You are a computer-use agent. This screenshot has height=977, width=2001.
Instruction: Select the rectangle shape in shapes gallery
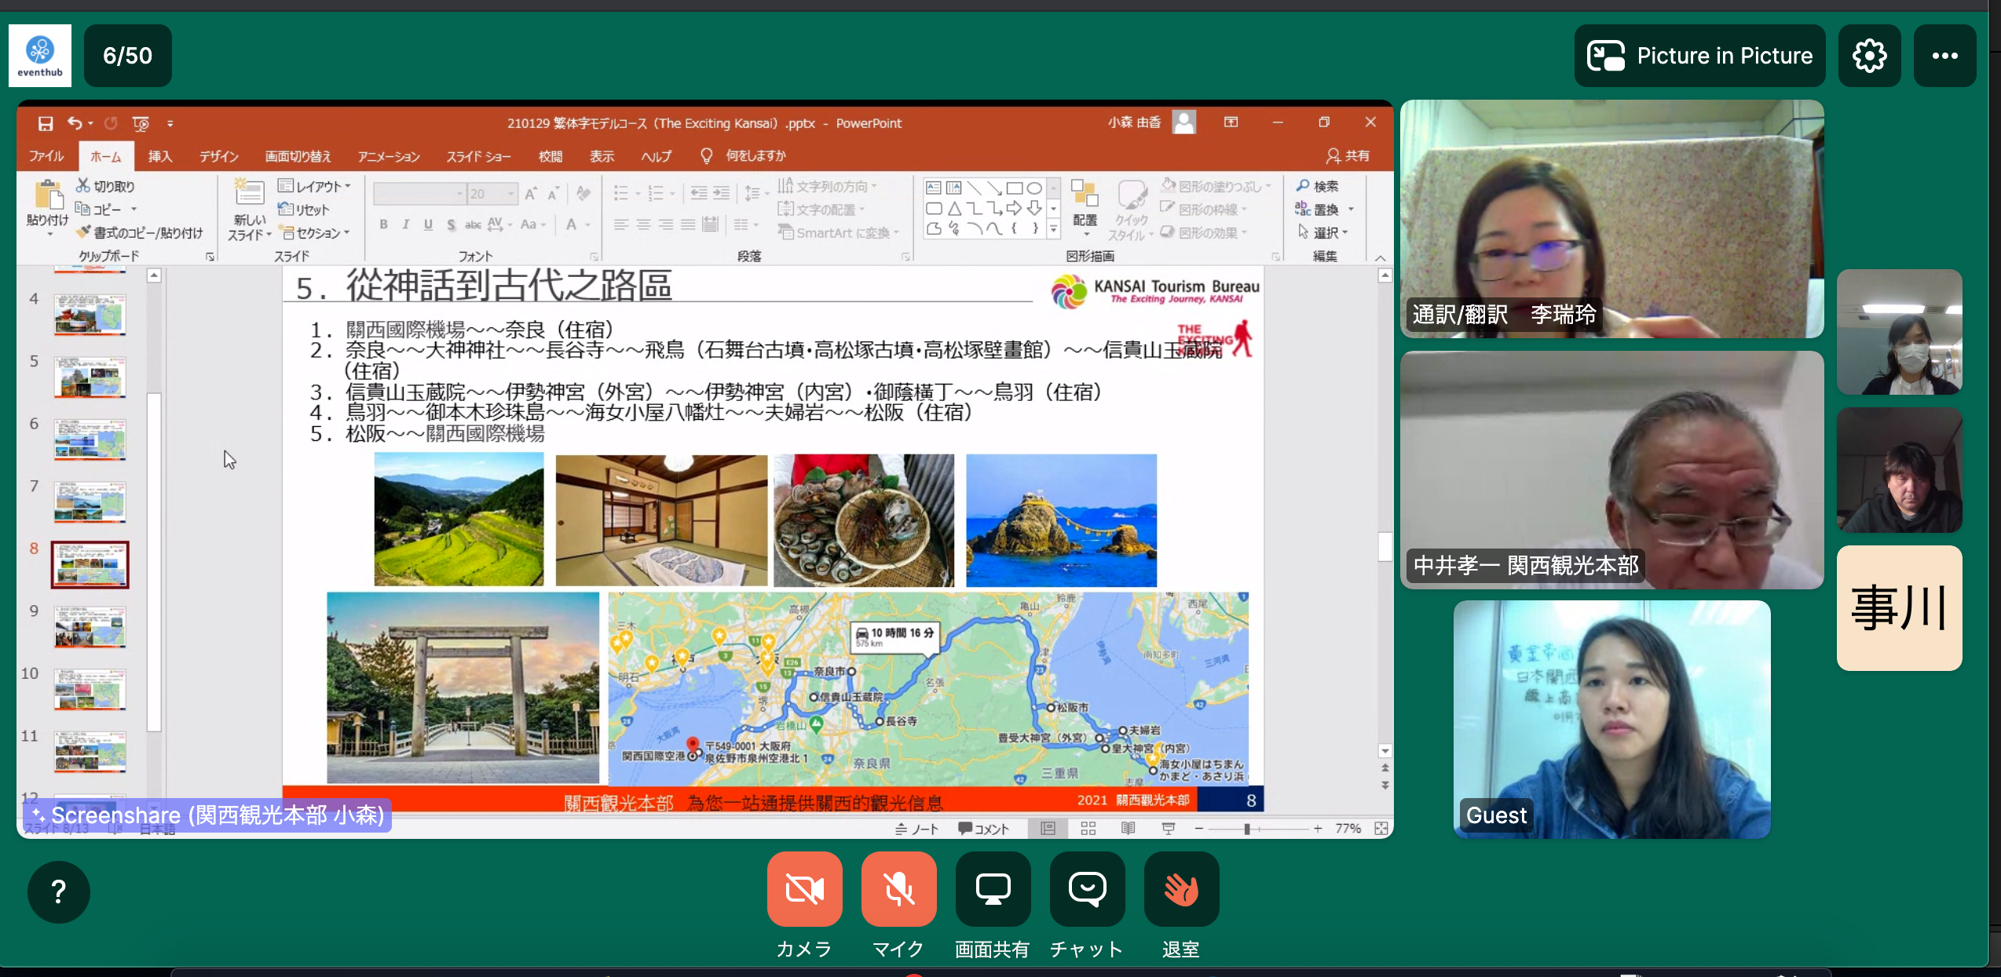coord(1014,188)
